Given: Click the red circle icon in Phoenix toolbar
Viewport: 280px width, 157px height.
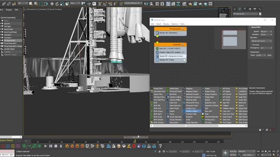Looking at the screenshot, I should [x=134, y=146].
